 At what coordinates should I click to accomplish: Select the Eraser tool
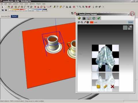pos(12,7)
